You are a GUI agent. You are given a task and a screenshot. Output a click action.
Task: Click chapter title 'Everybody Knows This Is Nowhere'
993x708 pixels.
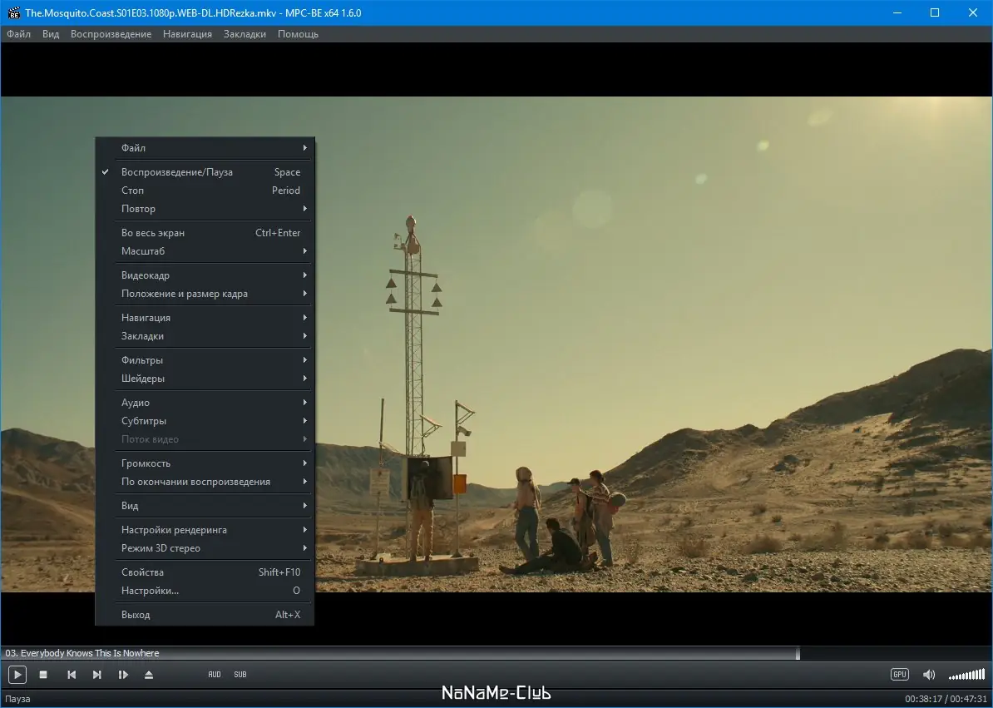(90, 654)
